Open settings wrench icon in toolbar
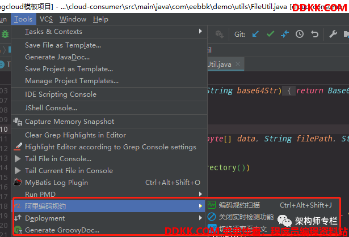The height and width of the screenshot is (237, 349). 333,34
